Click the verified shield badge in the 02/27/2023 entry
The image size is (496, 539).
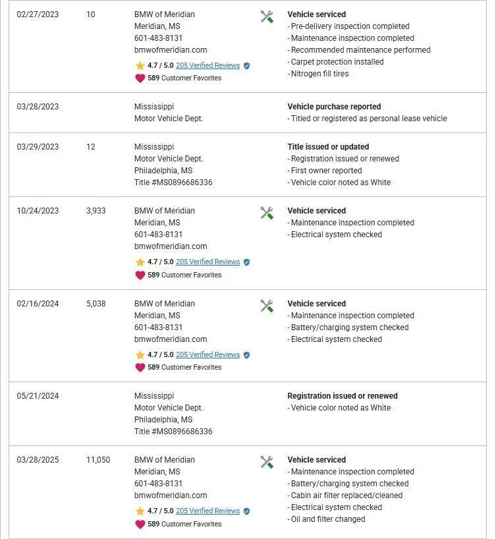(x=246, y=66)
